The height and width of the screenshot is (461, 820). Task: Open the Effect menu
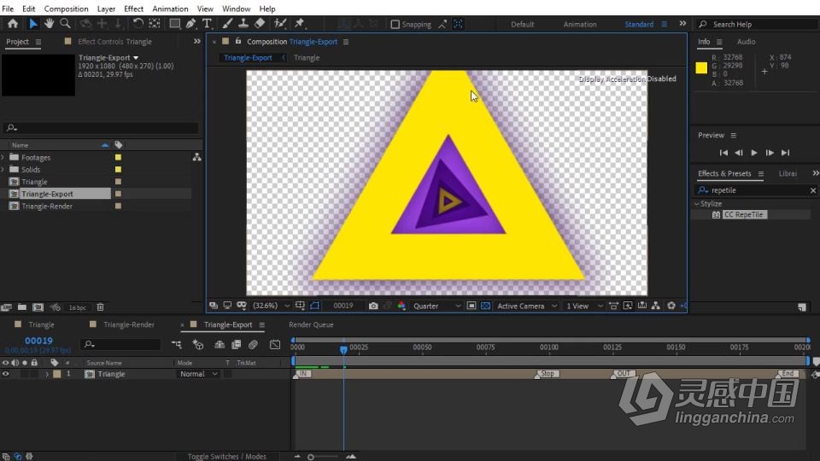pyautogui.click(x=133, y=9)
